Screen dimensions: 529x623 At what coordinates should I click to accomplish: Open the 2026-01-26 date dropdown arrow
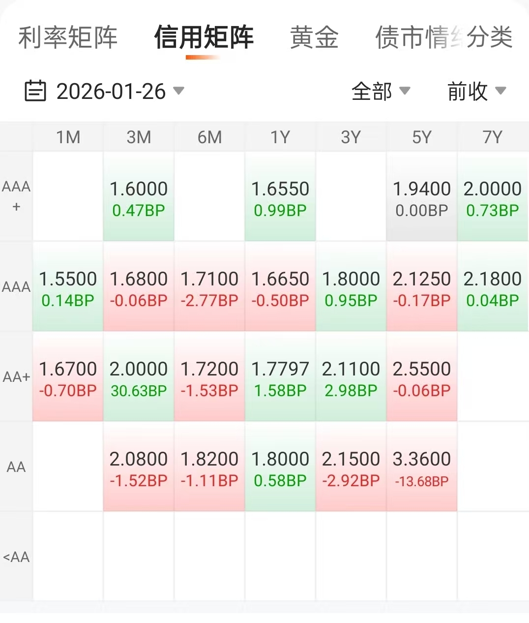[x=179, y=91]
